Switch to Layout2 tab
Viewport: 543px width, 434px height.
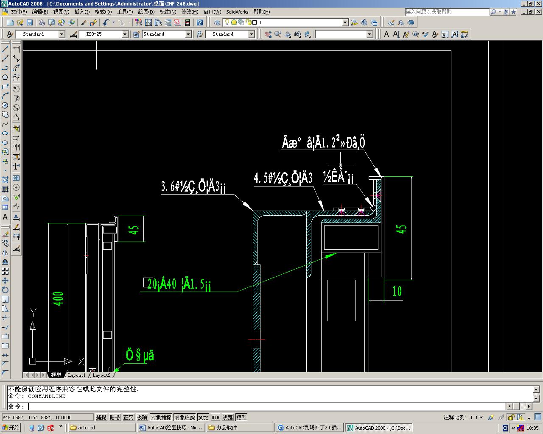pos(101,375)
